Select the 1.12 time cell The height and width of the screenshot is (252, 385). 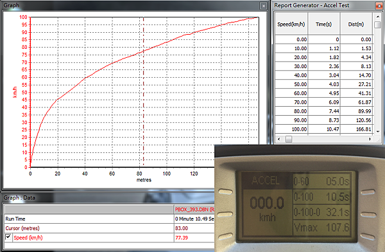(324, 48)
